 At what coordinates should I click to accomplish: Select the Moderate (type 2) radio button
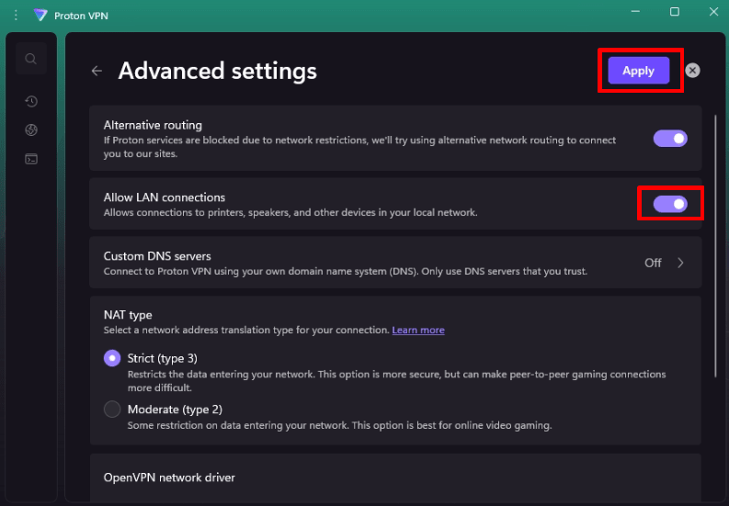112,410
